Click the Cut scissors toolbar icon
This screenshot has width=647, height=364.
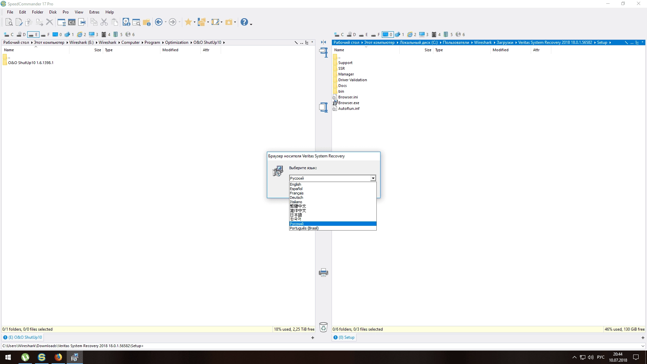point(104,22)
